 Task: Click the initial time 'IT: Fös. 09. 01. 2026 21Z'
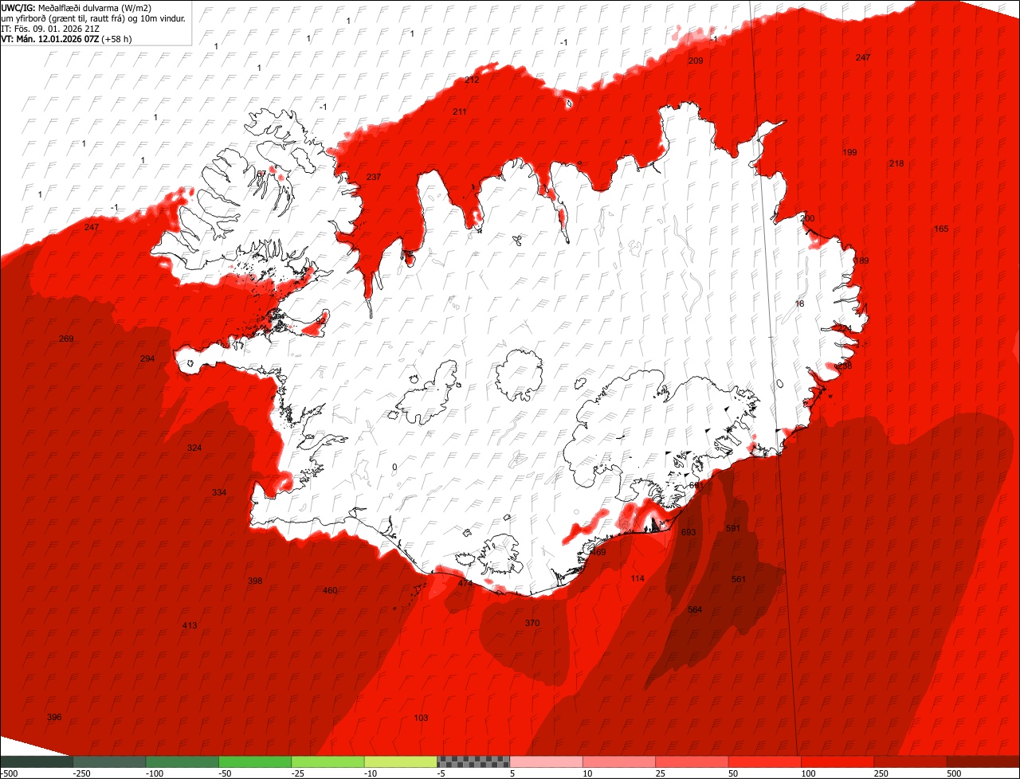click(51, 28)
